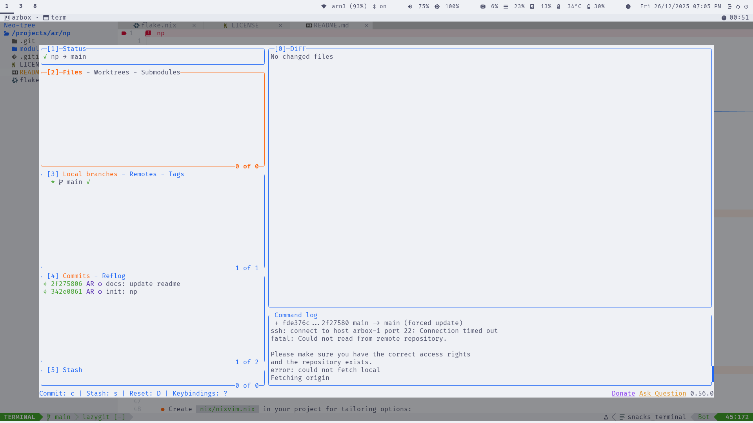Switch to the Worktrees tab
Image resolution: width=753 pixels, height=423 pixels.
[x=111, y=72]
